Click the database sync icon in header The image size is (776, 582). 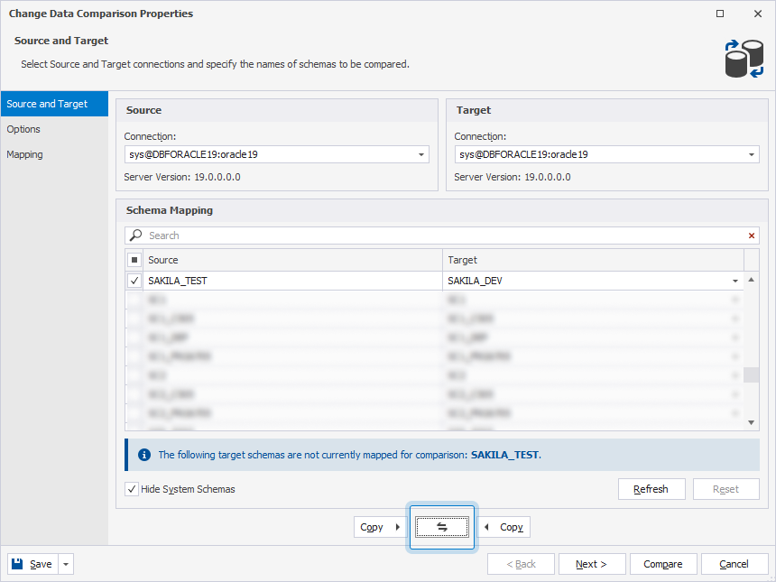tap(744, 59)
